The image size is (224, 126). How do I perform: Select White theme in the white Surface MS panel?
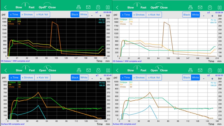coord(195,77)
